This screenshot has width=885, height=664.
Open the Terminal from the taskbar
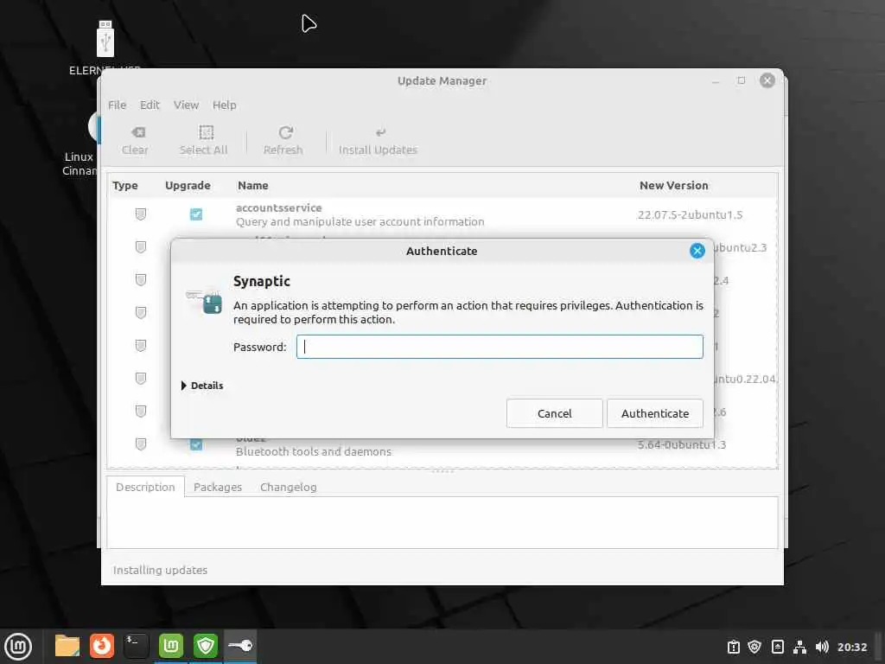(136, 646)
